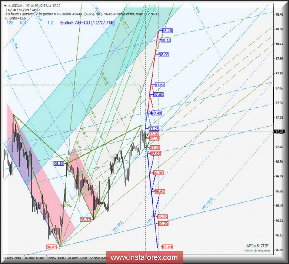Select the 96.32 red swing-low label
289x264 pixels.
click(x=85, y=220)
